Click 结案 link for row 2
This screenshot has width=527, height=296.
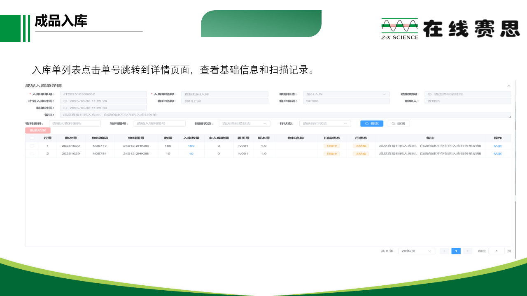coord(498,154)
